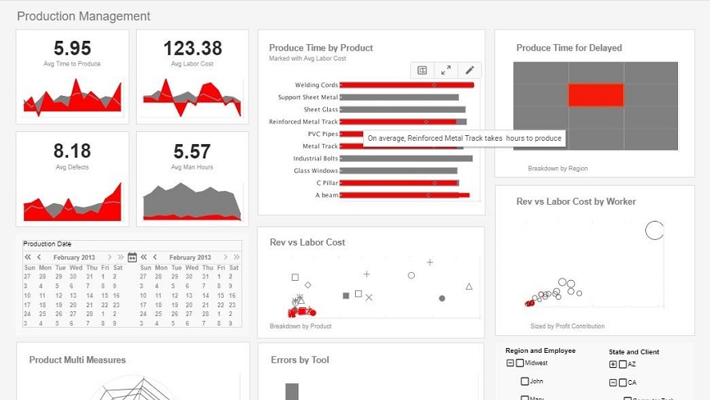Click the Region and Employee heading
Screen dimensions: 710x400
pos(540,350)
